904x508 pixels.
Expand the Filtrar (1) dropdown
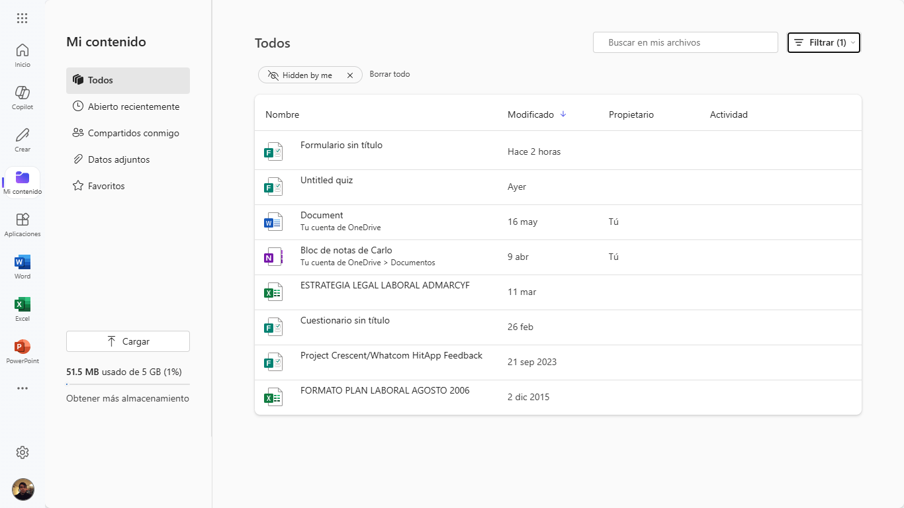coord(823,42)
